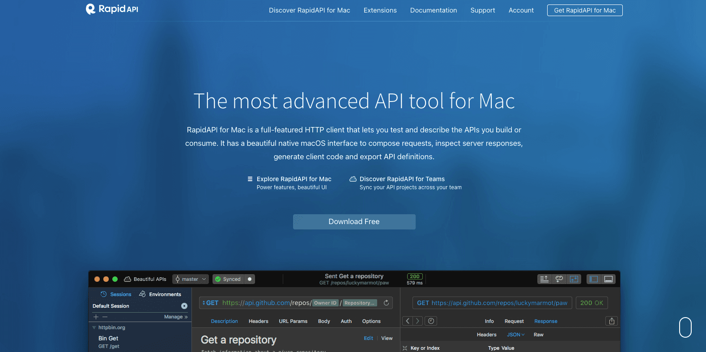Viewport: 706px width, 352px height.
Task: Go to next response with forward arrow
Action: click(417, 321)
